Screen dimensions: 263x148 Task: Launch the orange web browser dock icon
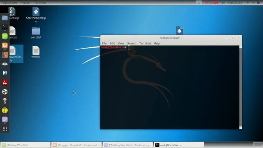(x=5, y=46)
